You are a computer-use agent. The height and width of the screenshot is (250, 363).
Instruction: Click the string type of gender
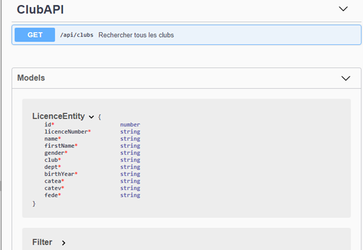(130, 153)
